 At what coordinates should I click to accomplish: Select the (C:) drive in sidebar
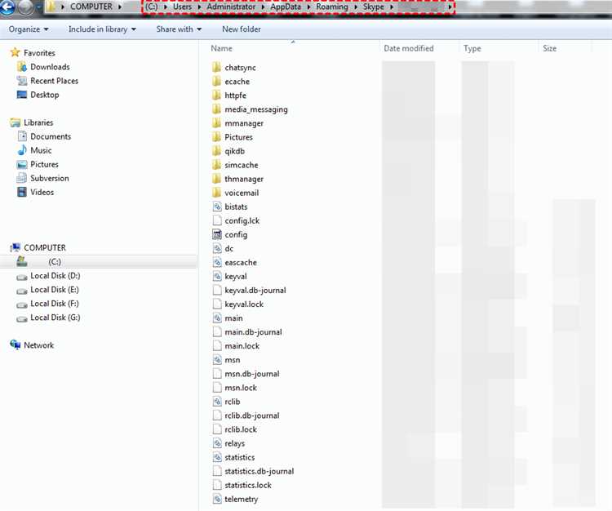coord(99,261)
